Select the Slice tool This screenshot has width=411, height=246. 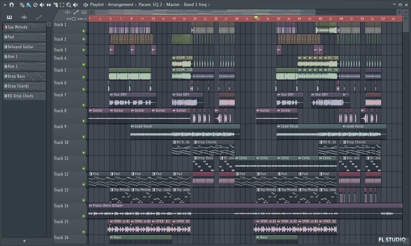(x=55, y=5)
